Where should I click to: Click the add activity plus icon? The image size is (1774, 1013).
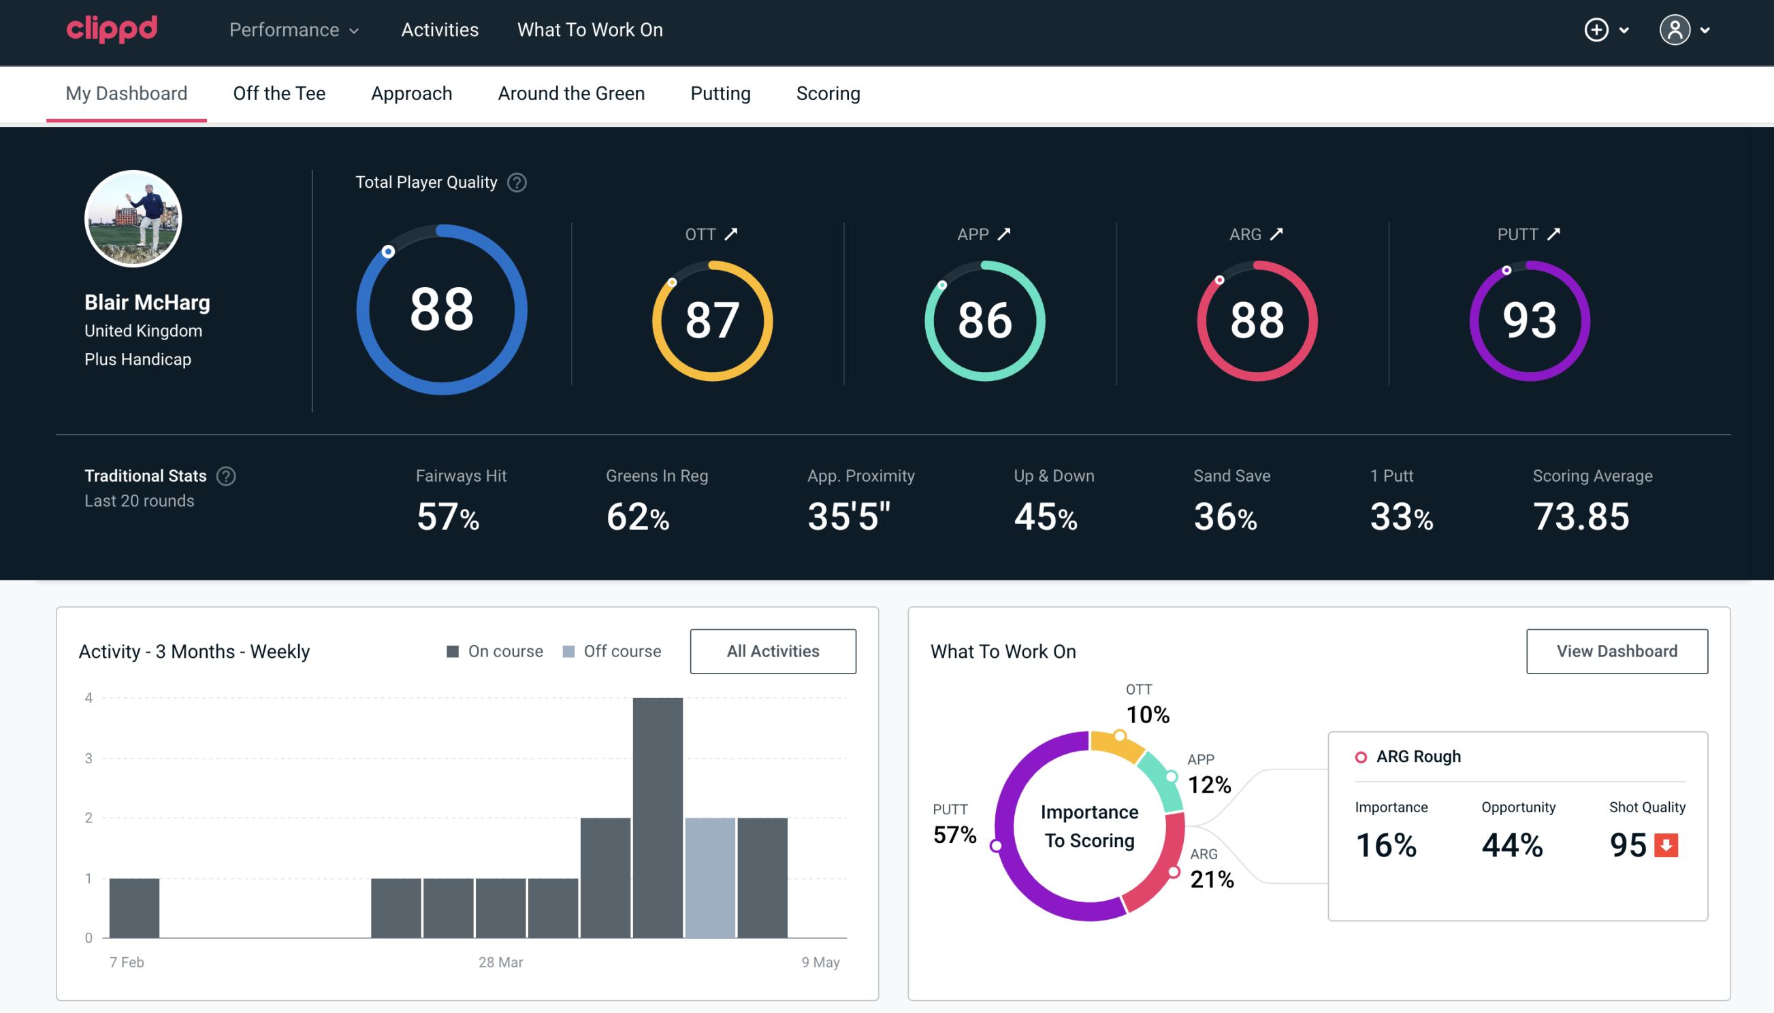point(1597,29)
